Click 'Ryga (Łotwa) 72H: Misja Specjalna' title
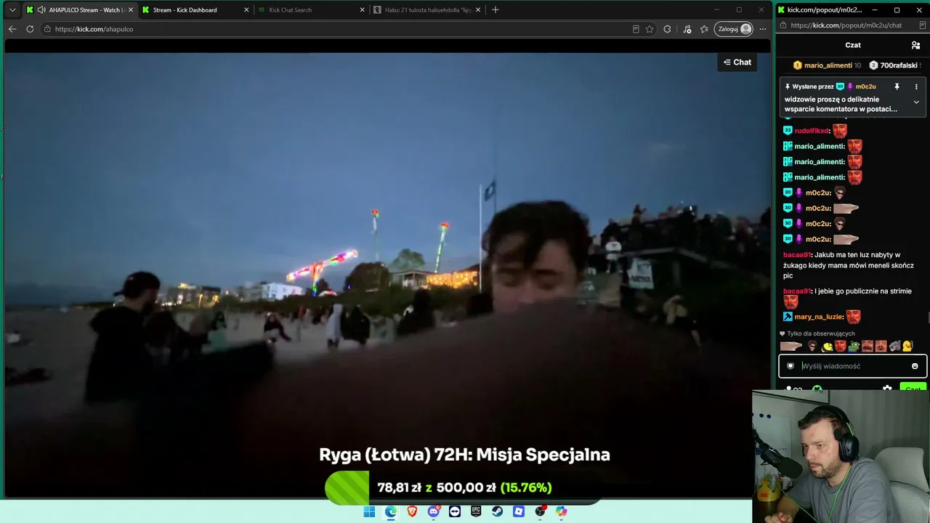This screenshot has width=930, height=523. pyautogui.click(x=464, y=455)
